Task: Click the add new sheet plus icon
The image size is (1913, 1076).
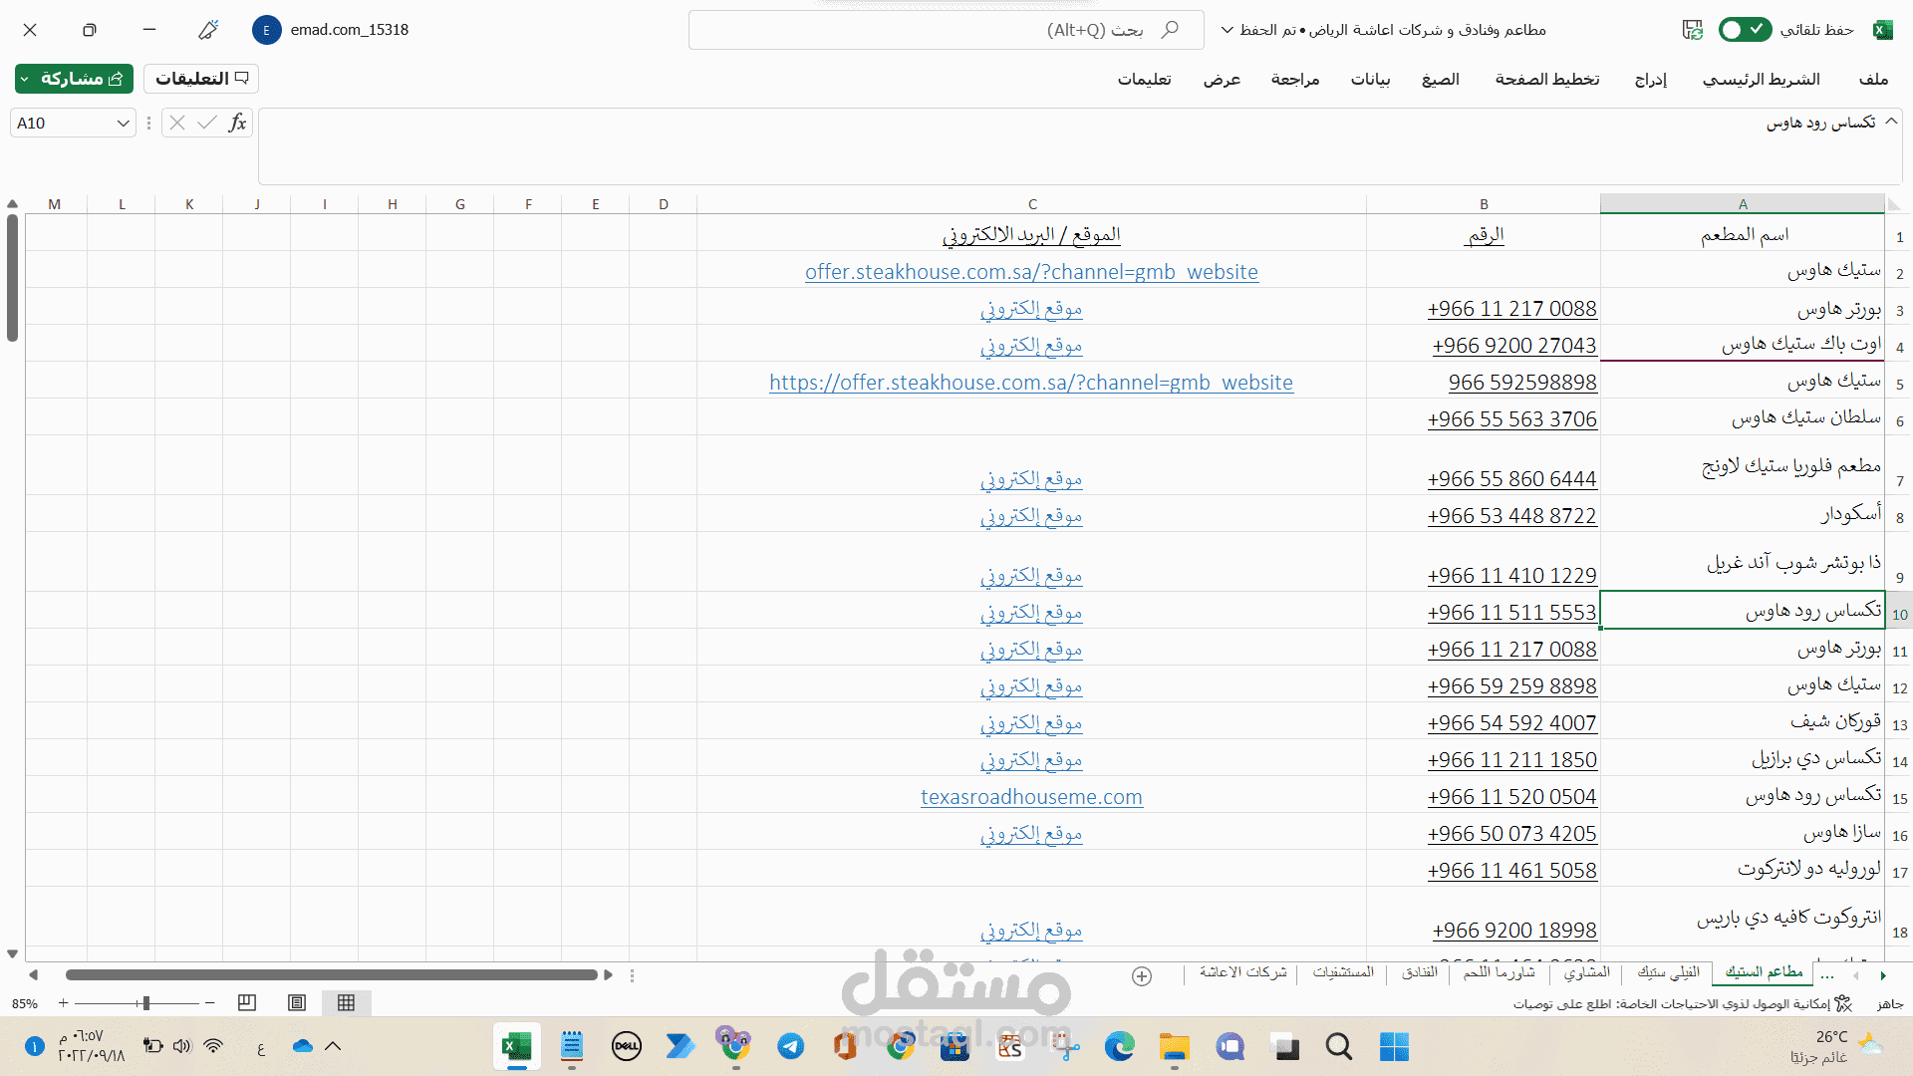Action: [1142, 976]
